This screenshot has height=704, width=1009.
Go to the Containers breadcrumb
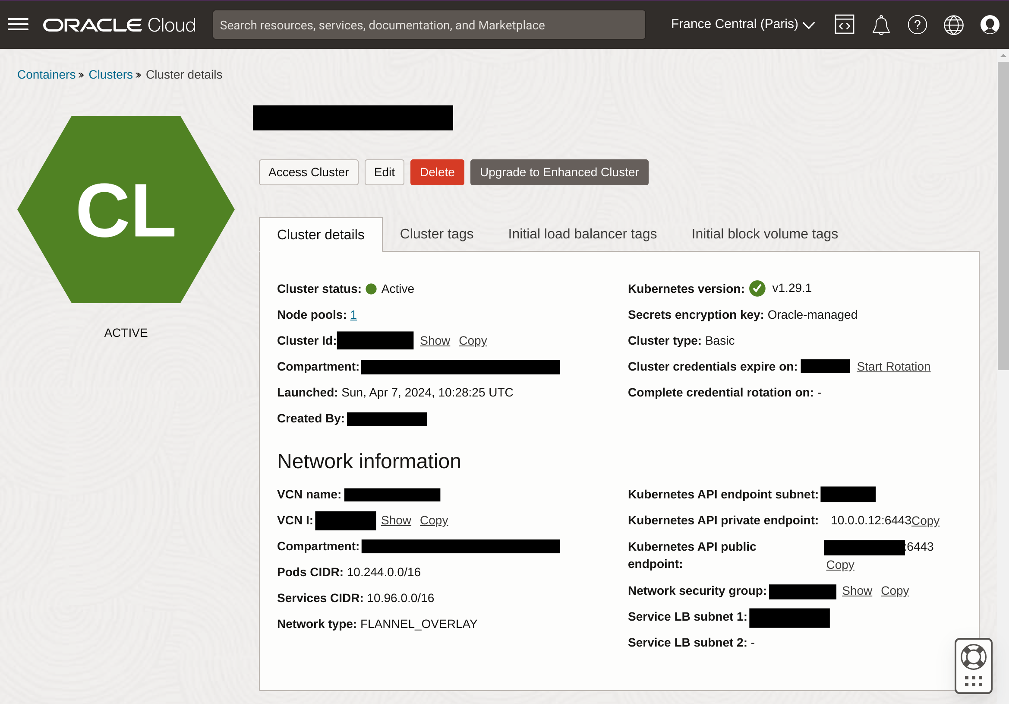coord(46,74)
